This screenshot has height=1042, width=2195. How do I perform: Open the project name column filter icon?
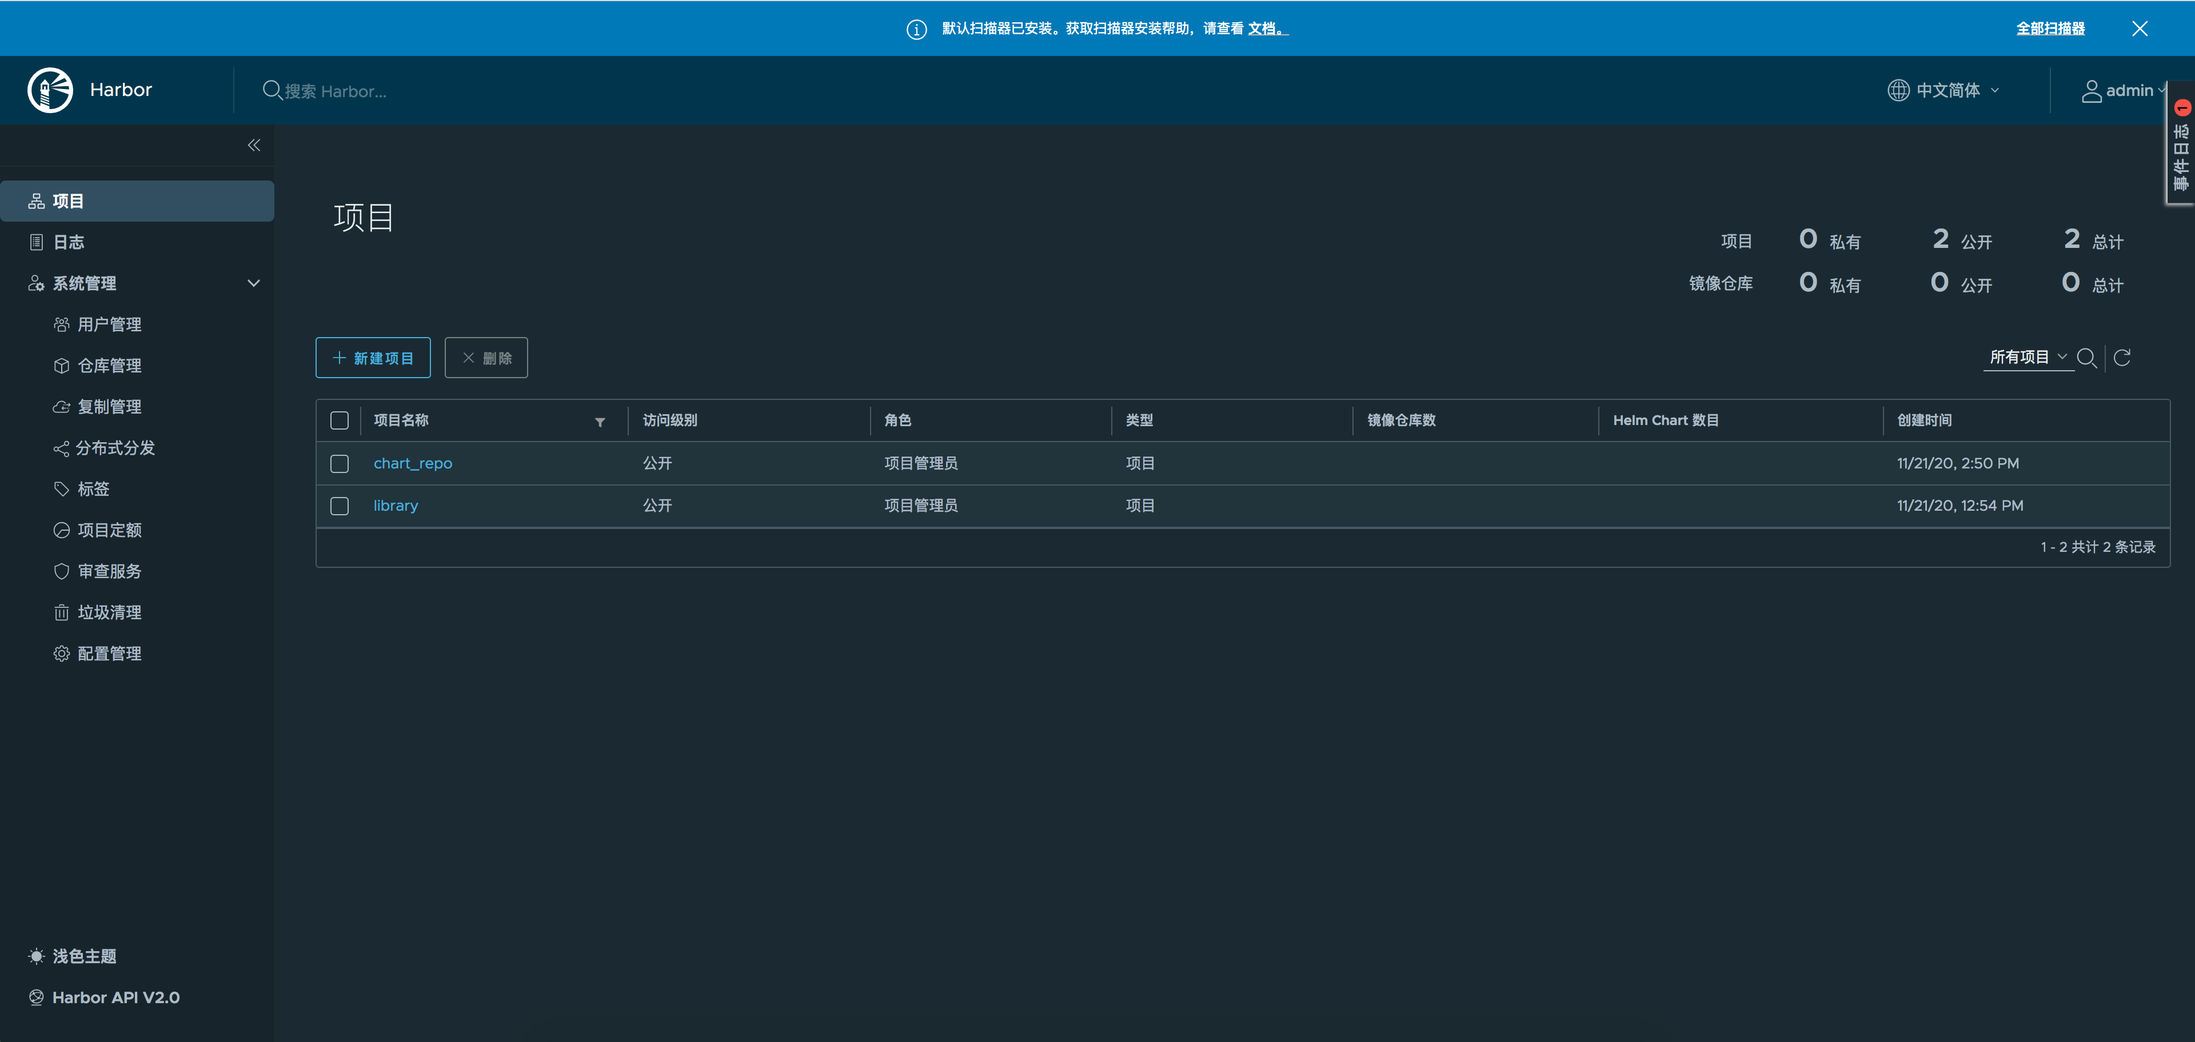point(600,422)
